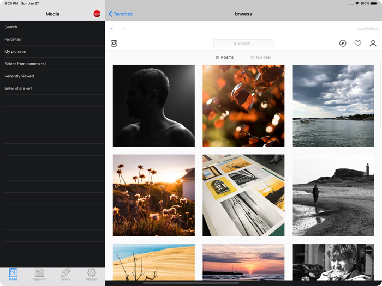Viewport: 382px width, 286px height.
Task: Open the Settings gear tab
Action: (x=92, y=275)
